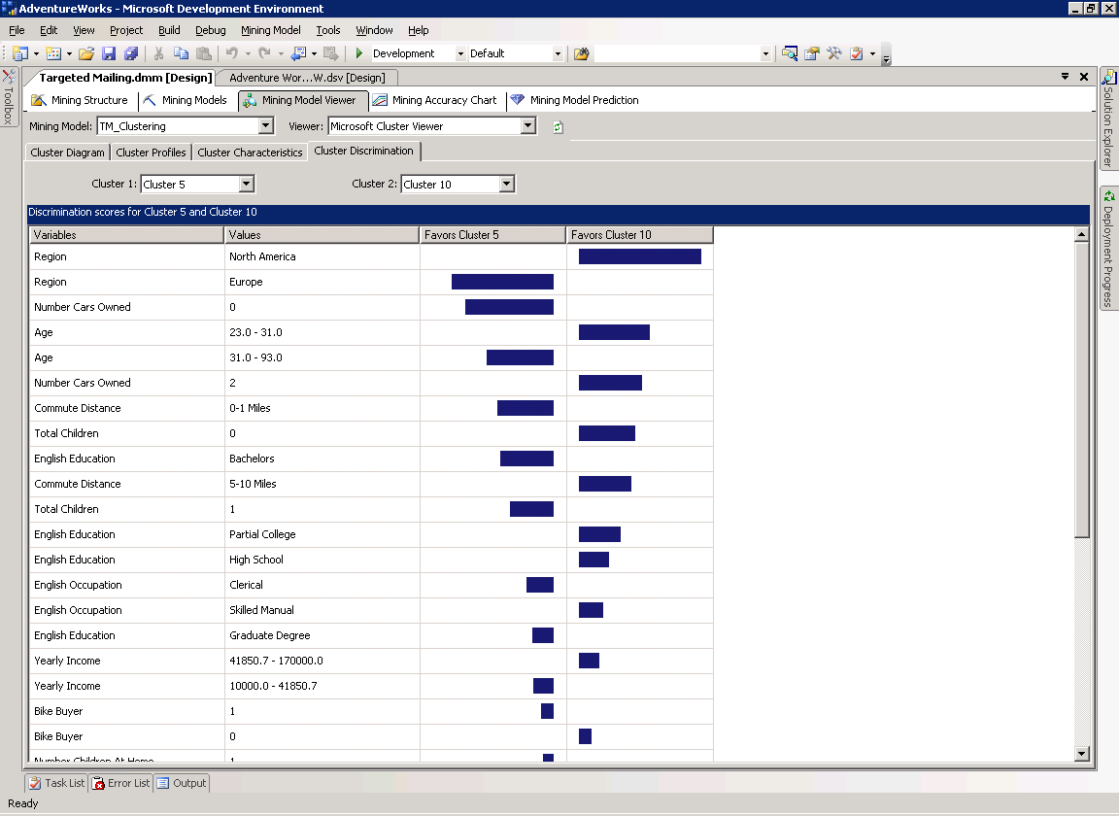
Task: Click the vertical scrollbar thumb of grid
Action: coord(1081,390)
